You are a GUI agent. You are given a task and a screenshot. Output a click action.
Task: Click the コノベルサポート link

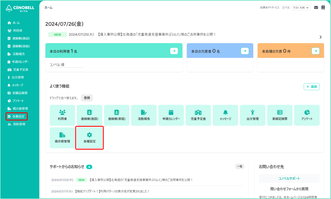[289, 178]
